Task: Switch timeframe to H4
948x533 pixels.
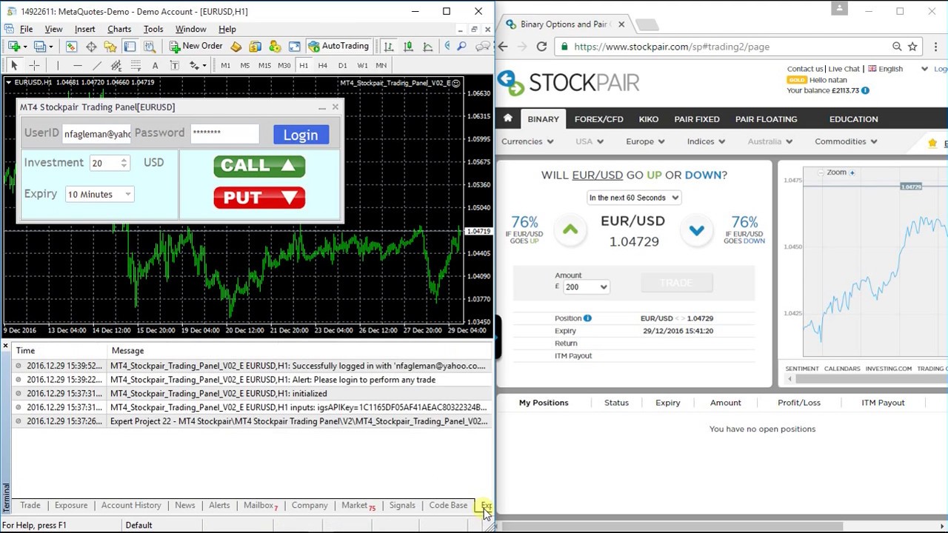Action: click(322, 65)
